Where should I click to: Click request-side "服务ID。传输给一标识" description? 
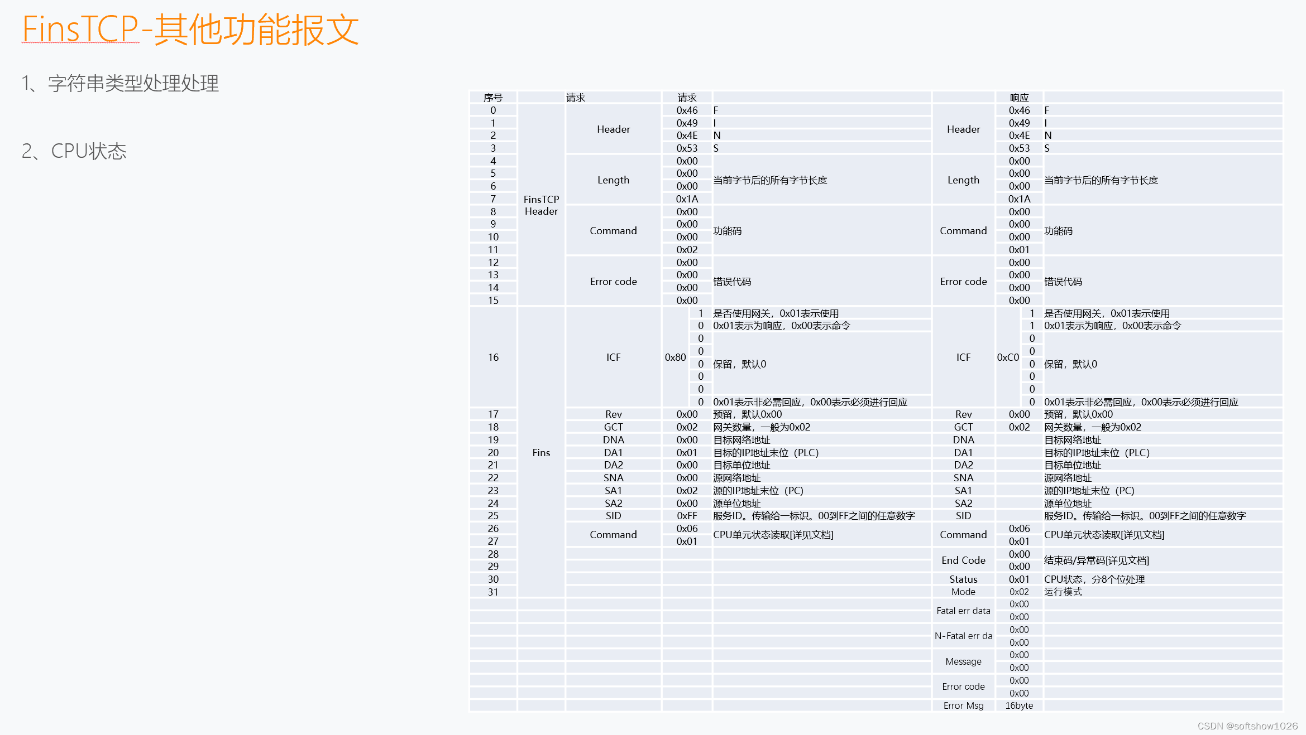pyautogui.click(x=814, y=516)
